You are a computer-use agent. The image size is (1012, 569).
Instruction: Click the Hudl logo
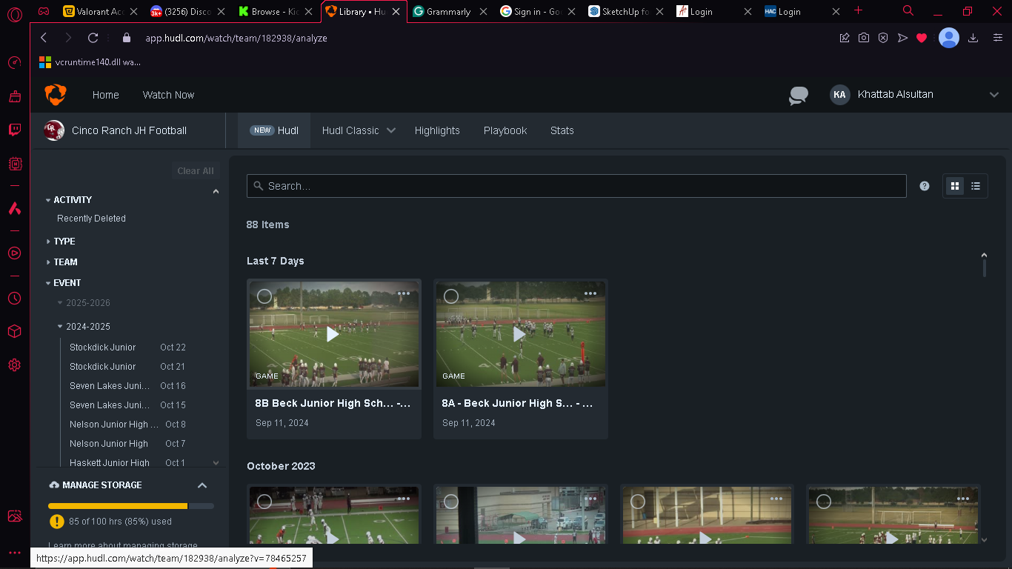coord(56,95)
